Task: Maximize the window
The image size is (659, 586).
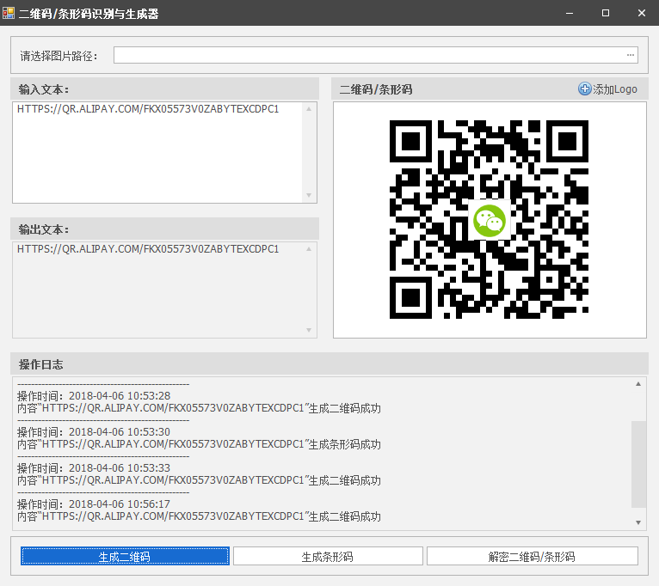Action: tap(606, 13)
